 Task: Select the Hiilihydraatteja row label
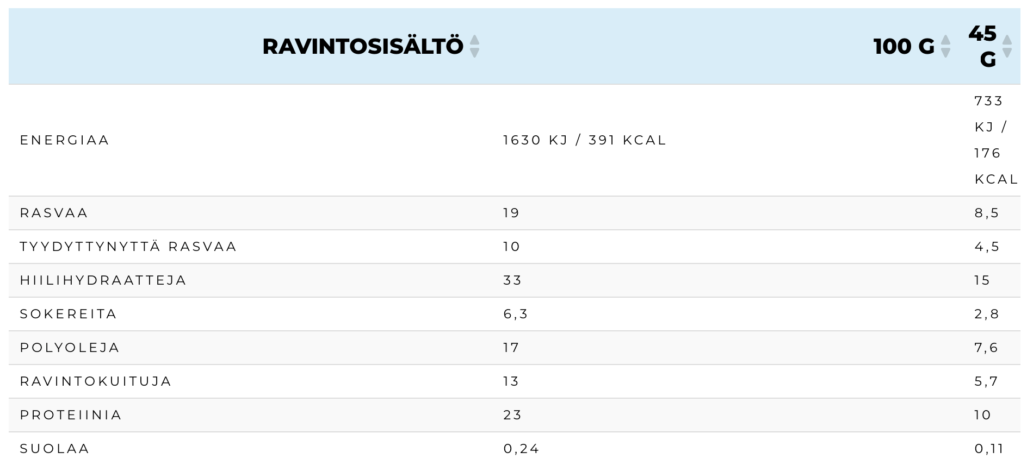(103, 280)
